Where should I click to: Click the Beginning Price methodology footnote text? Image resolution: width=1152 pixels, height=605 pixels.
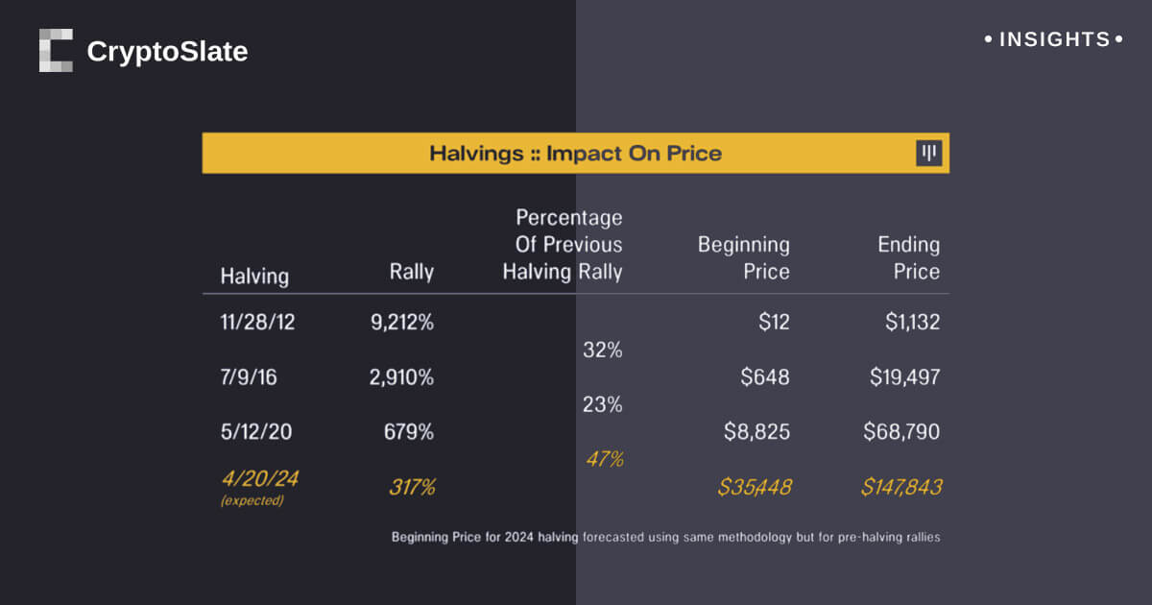tap(665, 538)
